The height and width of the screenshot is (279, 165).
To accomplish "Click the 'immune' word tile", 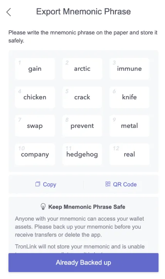I will [x=129, y=69].
